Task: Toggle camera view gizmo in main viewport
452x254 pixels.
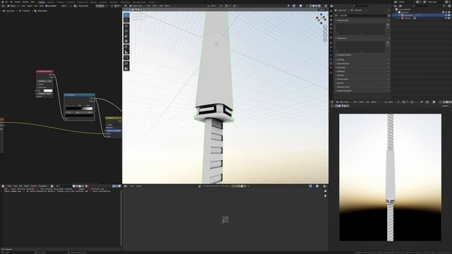Action: [x=325, y=36]
